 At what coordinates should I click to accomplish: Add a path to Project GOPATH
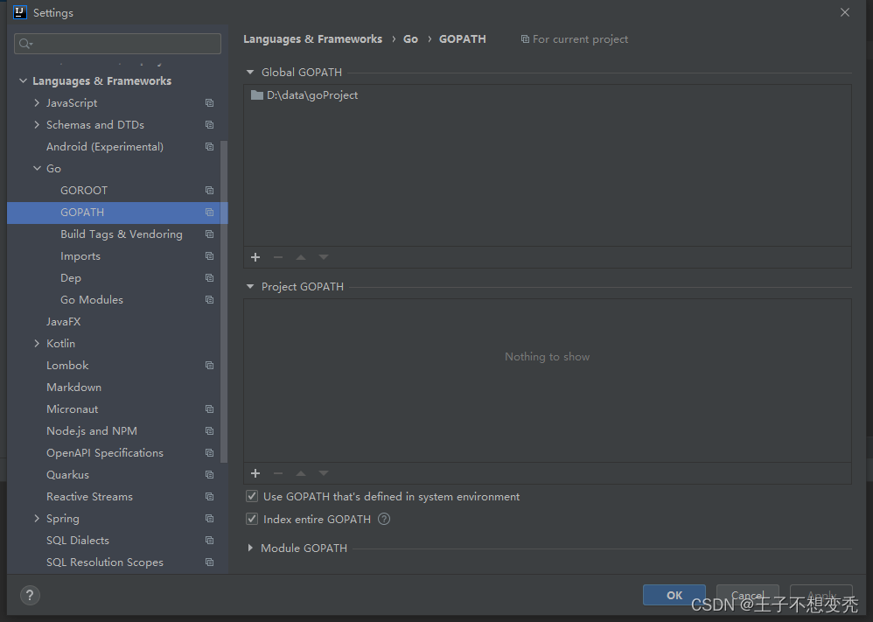[255, 473]
